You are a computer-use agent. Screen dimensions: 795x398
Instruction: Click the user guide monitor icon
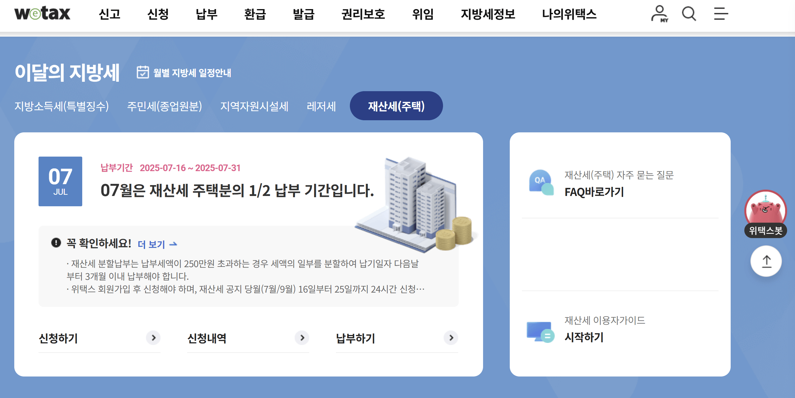coord(540,332)
